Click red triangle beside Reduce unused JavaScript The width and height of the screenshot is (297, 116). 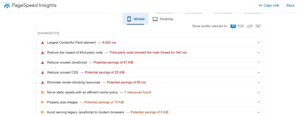tap(42, 62)
